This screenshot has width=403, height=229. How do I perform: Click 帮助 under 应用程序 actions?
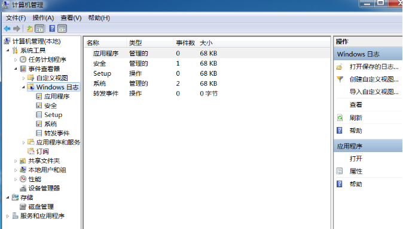pos(356,184)
